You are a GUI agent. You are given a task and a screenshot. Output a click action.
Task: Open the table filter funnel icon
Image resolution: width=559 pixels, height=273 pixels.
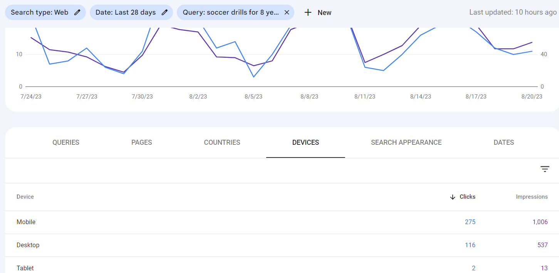tap(545, 169)
